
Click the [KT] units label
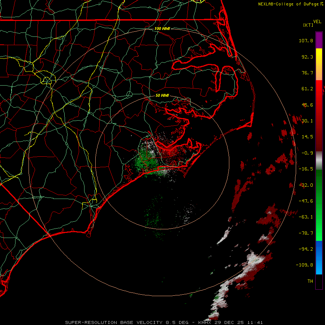click(x=308, y=25)
